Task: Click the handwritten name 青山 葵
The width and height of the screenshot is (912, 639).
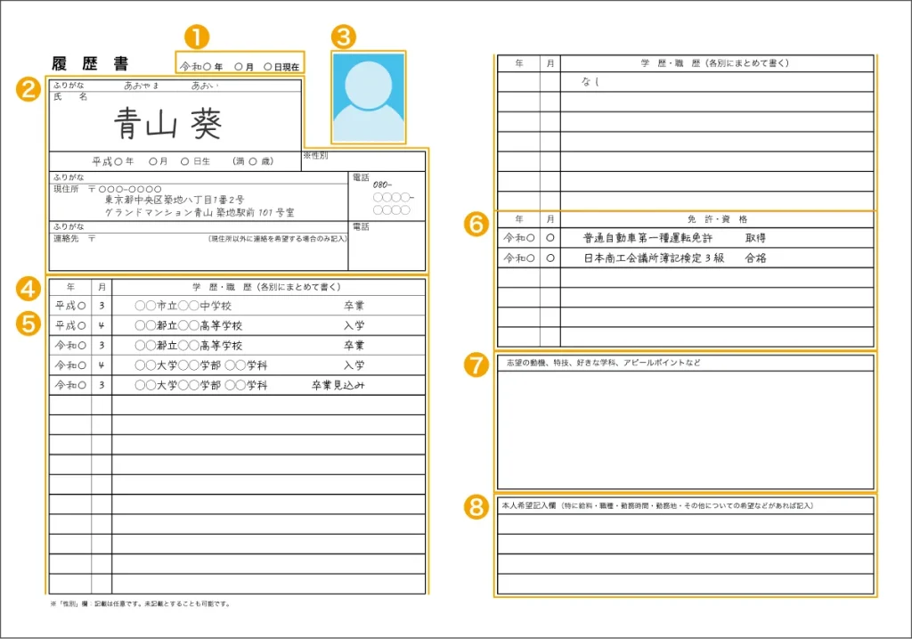Action: click(167, 124)
